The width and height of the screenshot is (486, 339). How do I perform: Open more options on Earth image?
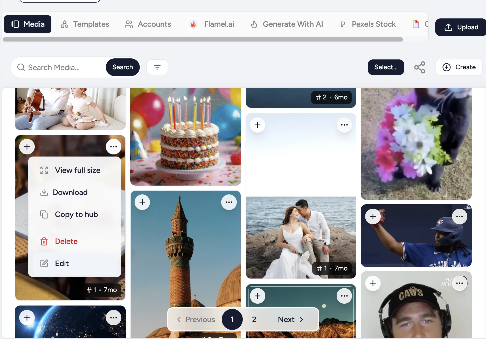114,318
